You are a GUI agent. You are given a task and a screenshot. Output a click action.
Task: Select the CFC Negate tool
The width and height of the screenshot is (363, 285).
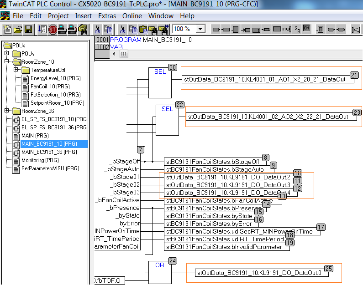(x=287, y=29)
